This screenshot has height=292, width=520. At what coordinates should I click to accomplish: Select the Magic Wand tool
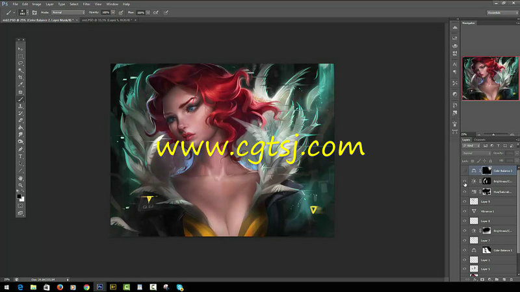[x=21, y=70]
